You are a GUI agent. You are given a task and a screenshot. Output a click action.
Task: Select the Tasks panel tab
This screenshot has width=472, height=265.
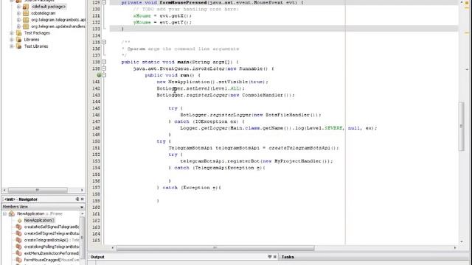tap(288, 257)
